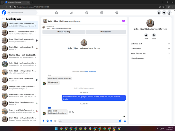Choose a sticker icon

[51, 121]
